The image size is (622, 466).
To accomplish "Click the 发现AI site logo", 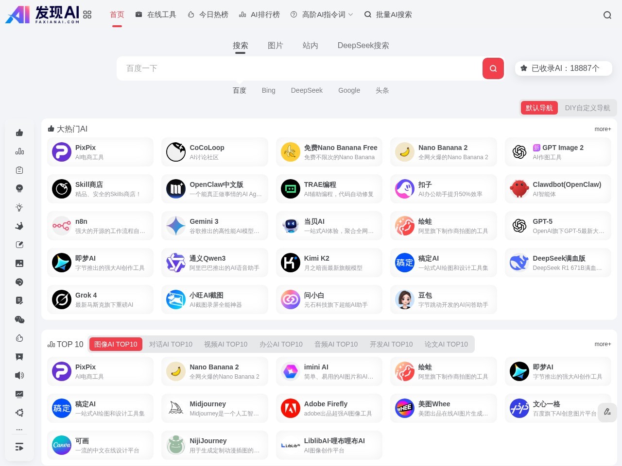I will pyautogui.click(x=42, y=15).
